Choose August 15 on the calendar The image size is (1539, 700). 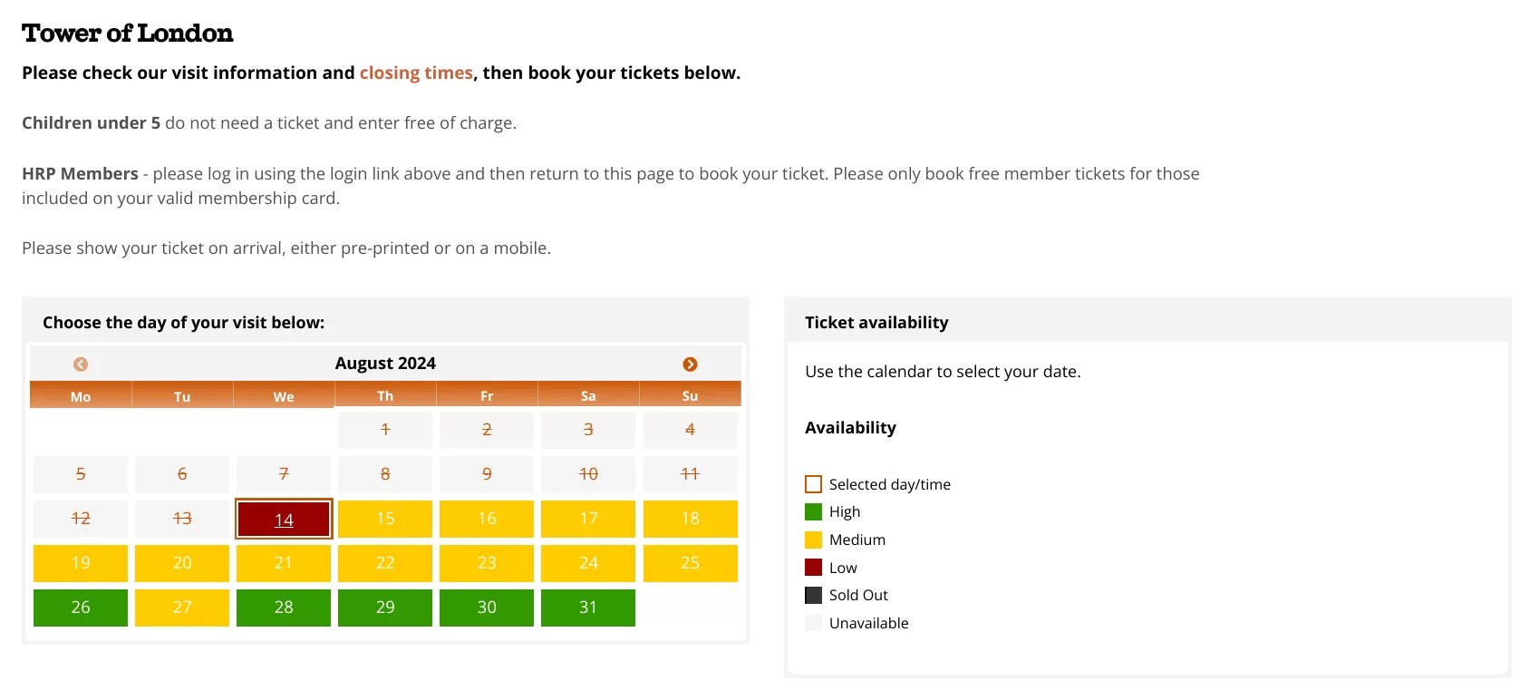tap(385, 519)
